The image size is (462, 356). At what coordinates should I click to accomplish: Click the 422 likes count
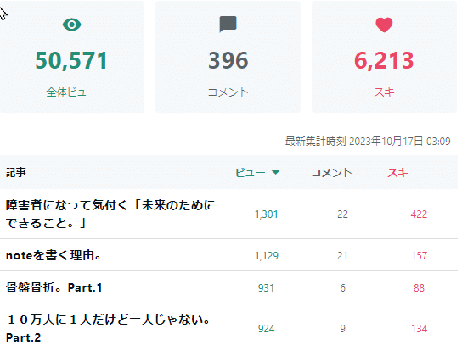[419, 214]
